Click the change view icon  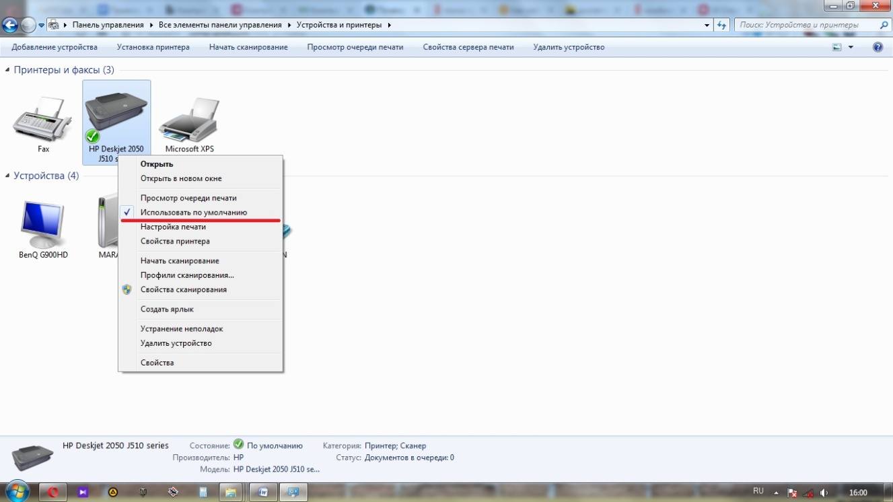pos(837,47)
